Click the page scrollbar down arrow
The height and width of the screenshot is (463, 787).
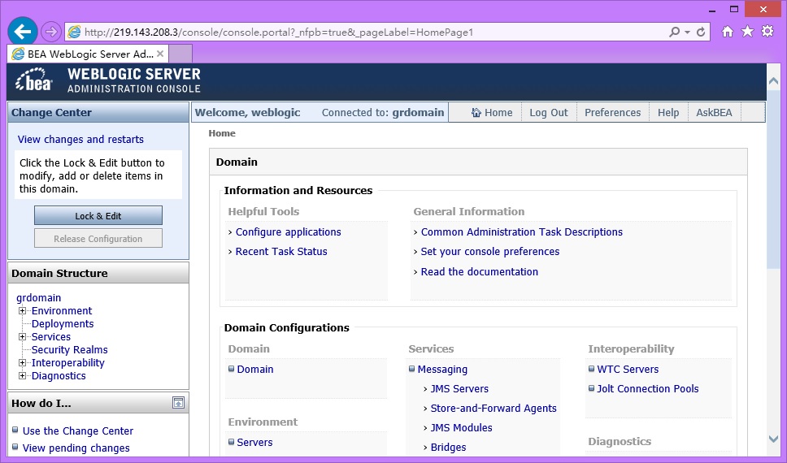pos(773,439)
